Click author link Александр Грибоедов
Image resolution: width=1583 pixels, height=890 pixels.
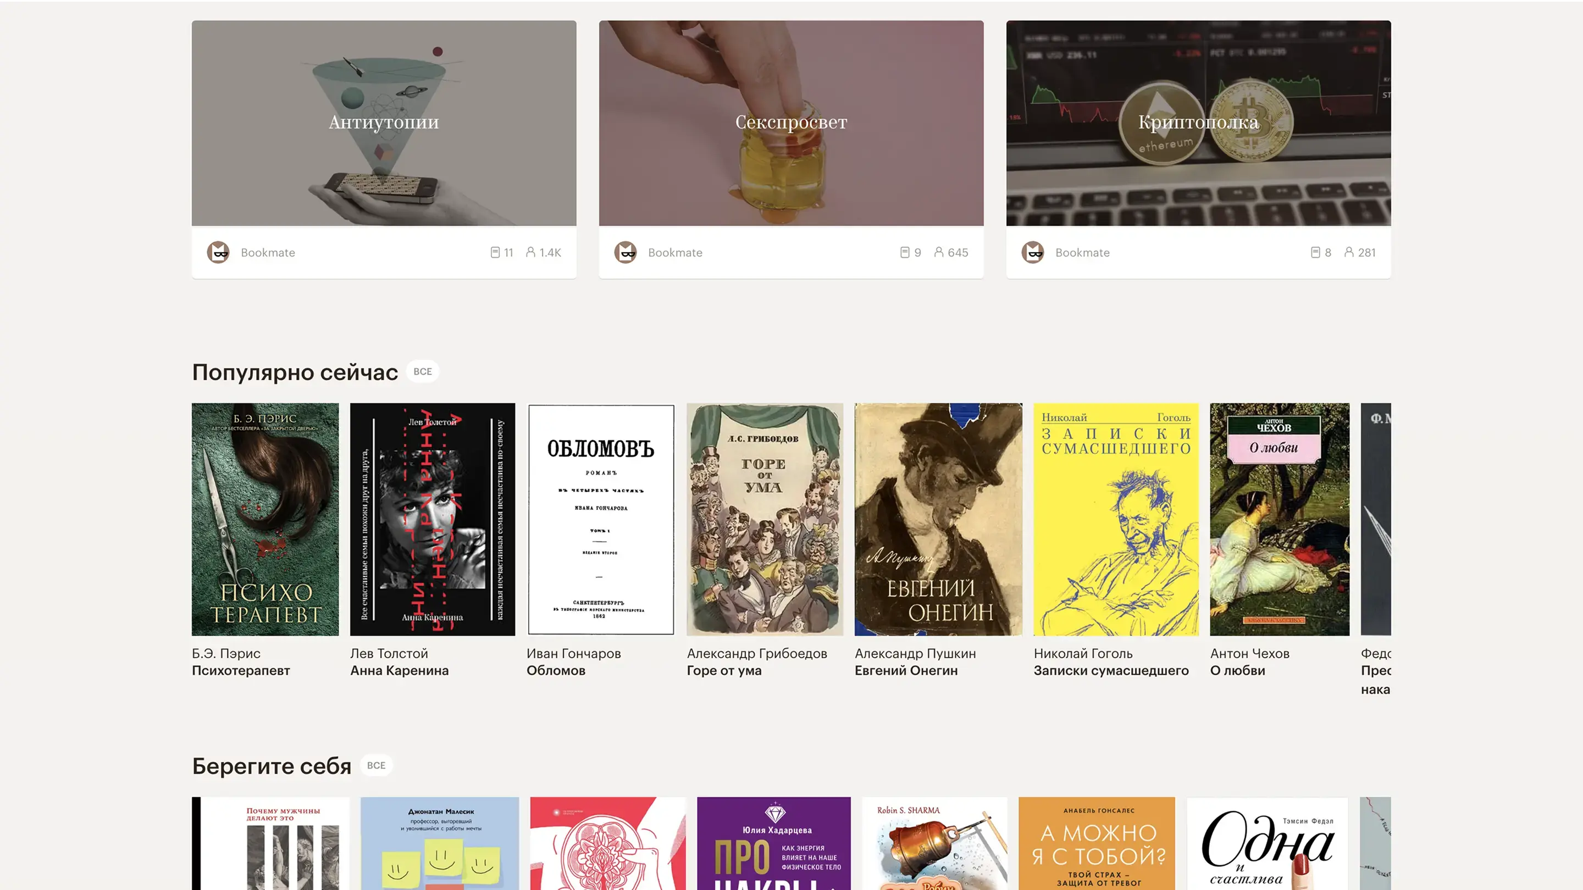click(x=757, y=654)
